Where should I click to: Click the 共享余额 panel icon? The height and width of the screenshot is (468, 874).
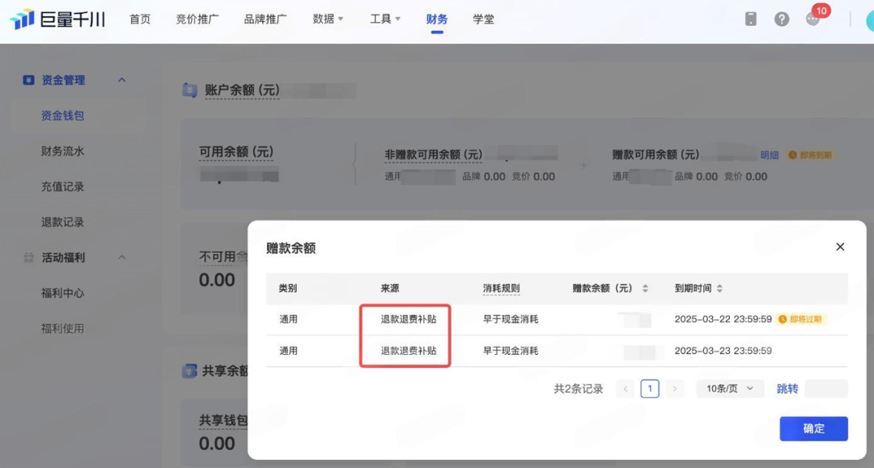(x=189, y=371)
